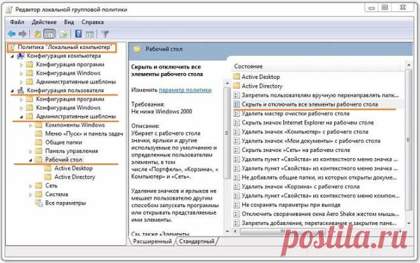Screen dimensions: 420x263
Task: Collapse Административные шаблоны under user configuration
Action: pyautogui.click(x=22, y=116)
